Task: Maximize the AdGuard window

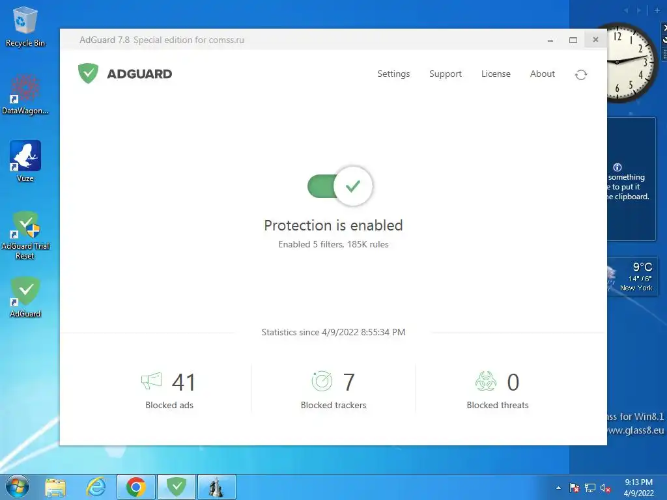Action: 573,40
